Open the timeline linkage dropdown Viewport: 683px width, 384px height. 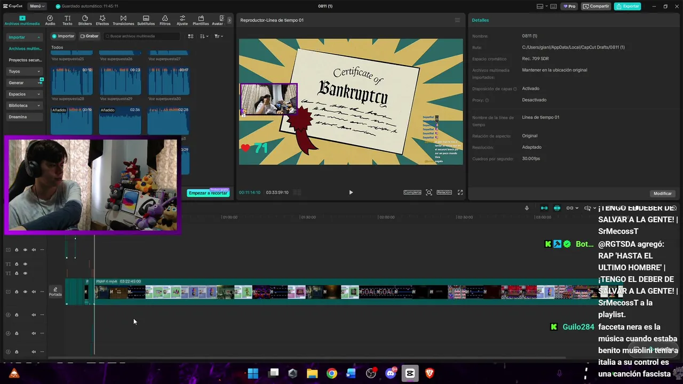pyautogui.click(x=572, y=208)
